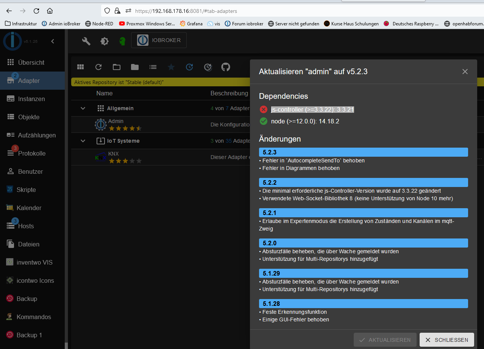484x349 pixels.
Task: Click the js-controller dependency line
Action: click(312, 109)
